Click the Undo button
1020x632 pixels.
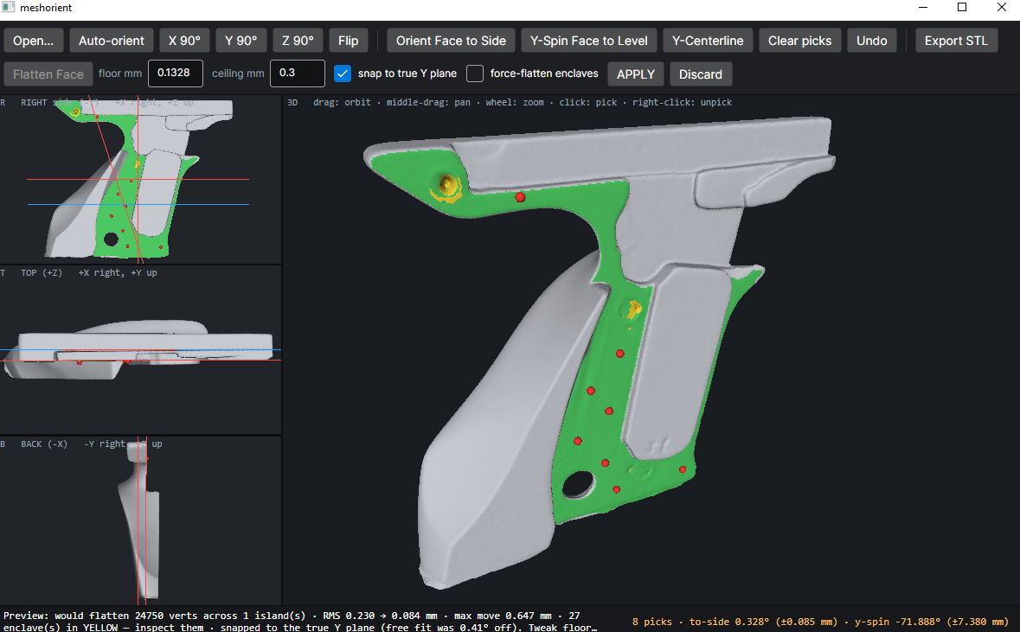pos(872,41)
